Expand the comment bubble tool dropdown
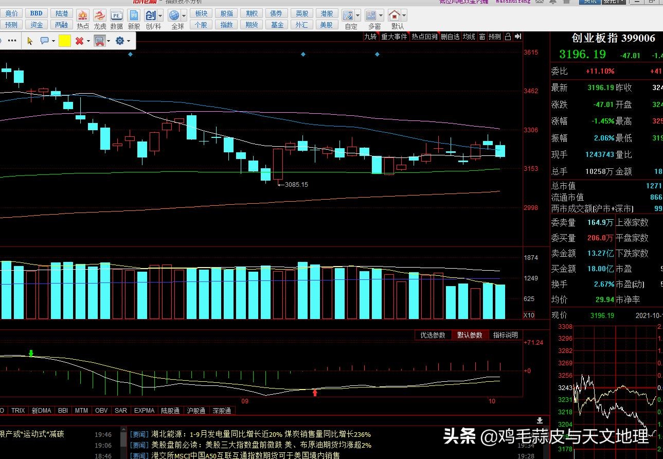 pos(53,41)
